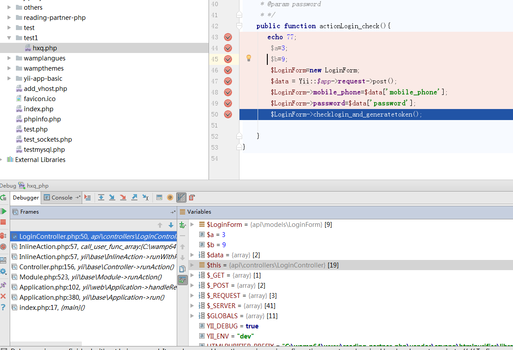Click the Step Out debugger icon
Viewport: 513px width, 350px height.
134,197
